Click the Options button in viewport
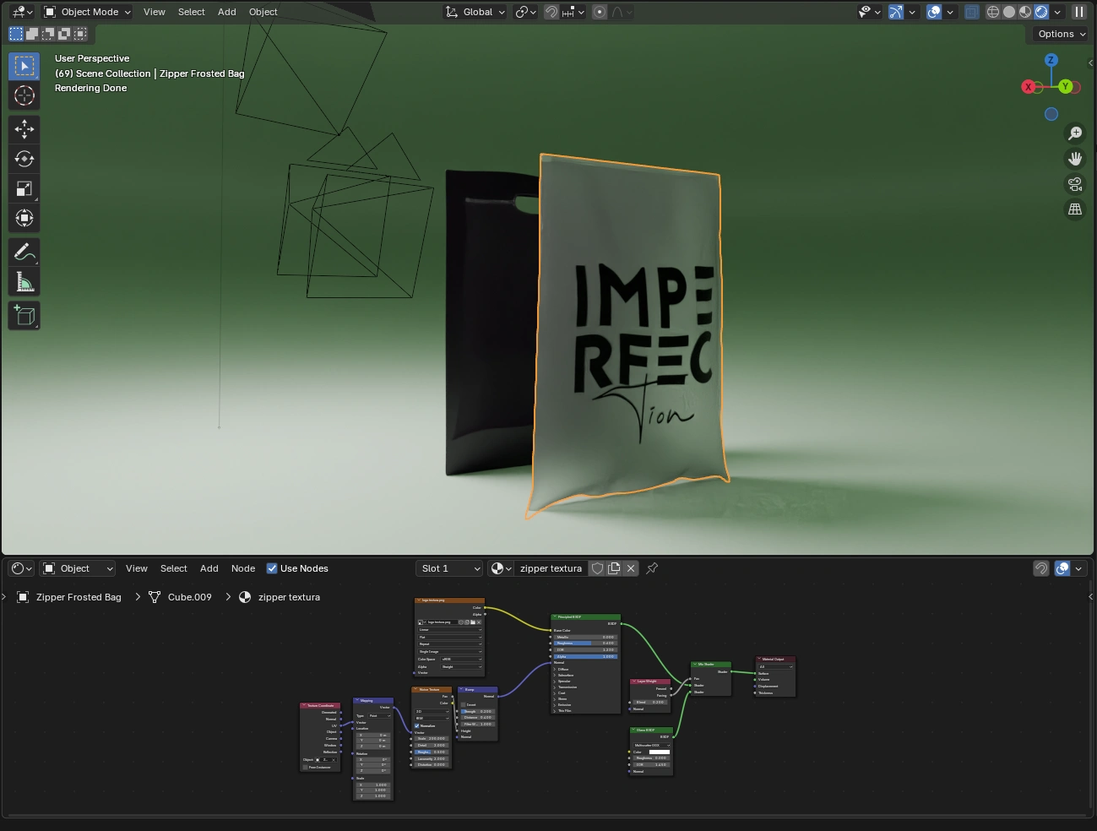 (1062, 34)
